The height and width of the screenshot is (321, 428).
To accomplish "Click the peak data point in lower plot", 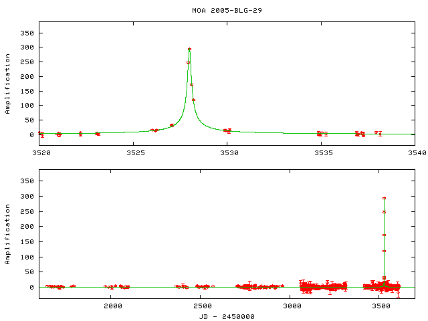I will (x=384, y=198).
